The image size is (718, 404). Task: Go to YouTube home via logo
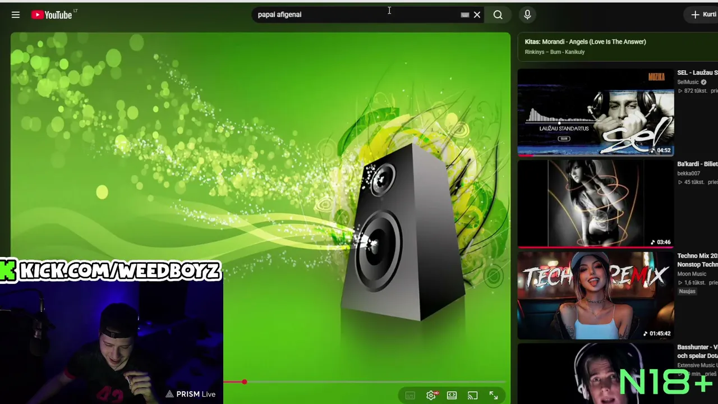52,15
